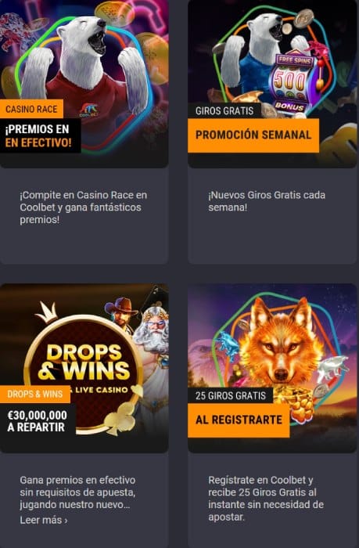359x548 pixels.
Task: Click the Coolbet logo on bear's red shirt
Action: [88, 110]
